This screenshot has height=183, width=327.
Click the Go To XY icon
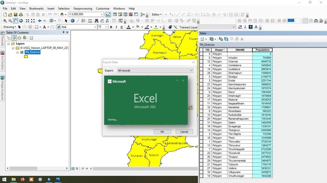coord(107,21)
